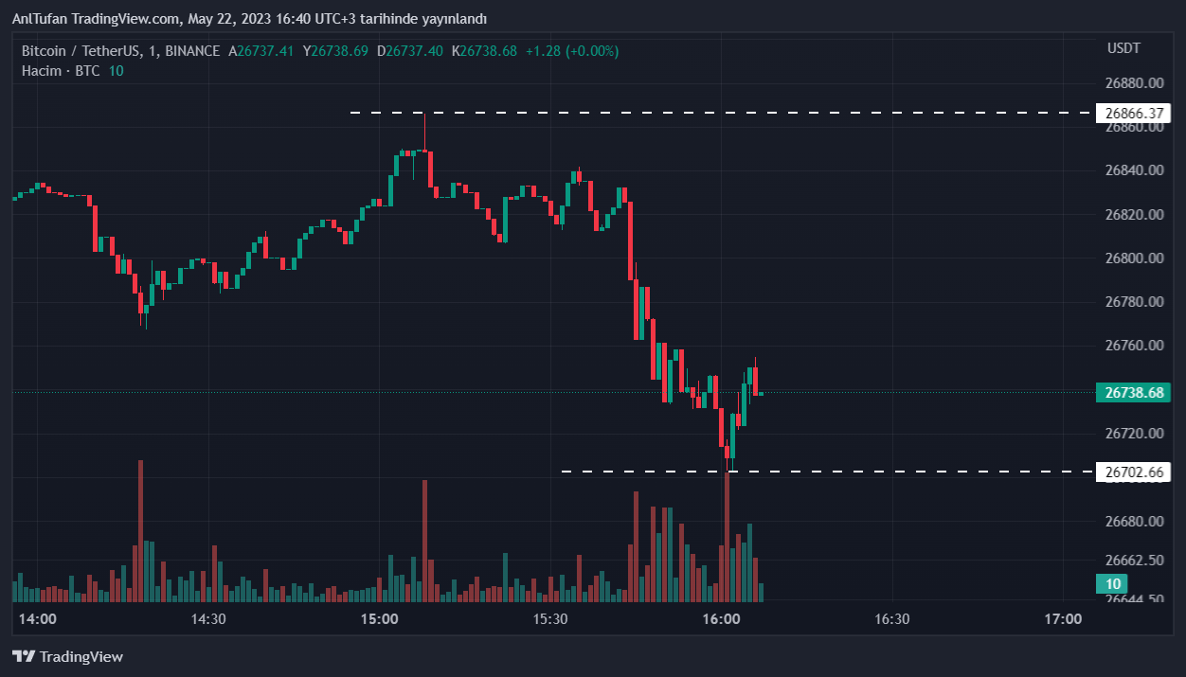
Task: Click the 26702.66 support price label
Action: click(x=1135, y=471)
